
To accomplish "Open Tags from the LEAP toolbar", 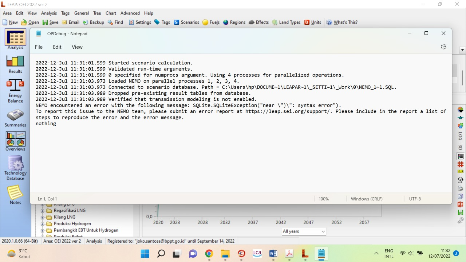I will [x=162, y=22].
